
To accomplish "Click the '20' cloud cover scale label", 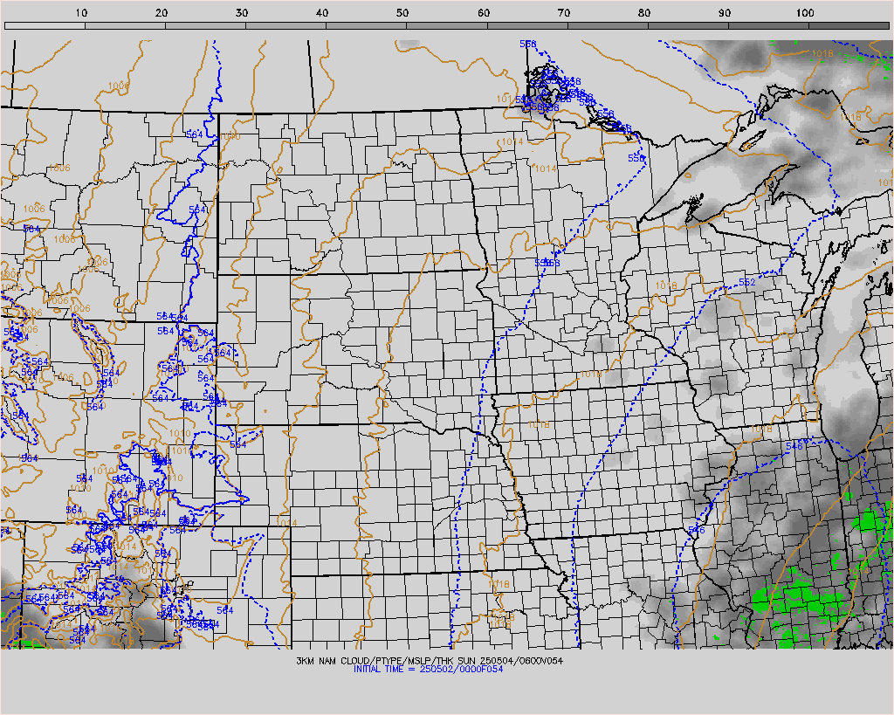I will (x=162, y=12).
